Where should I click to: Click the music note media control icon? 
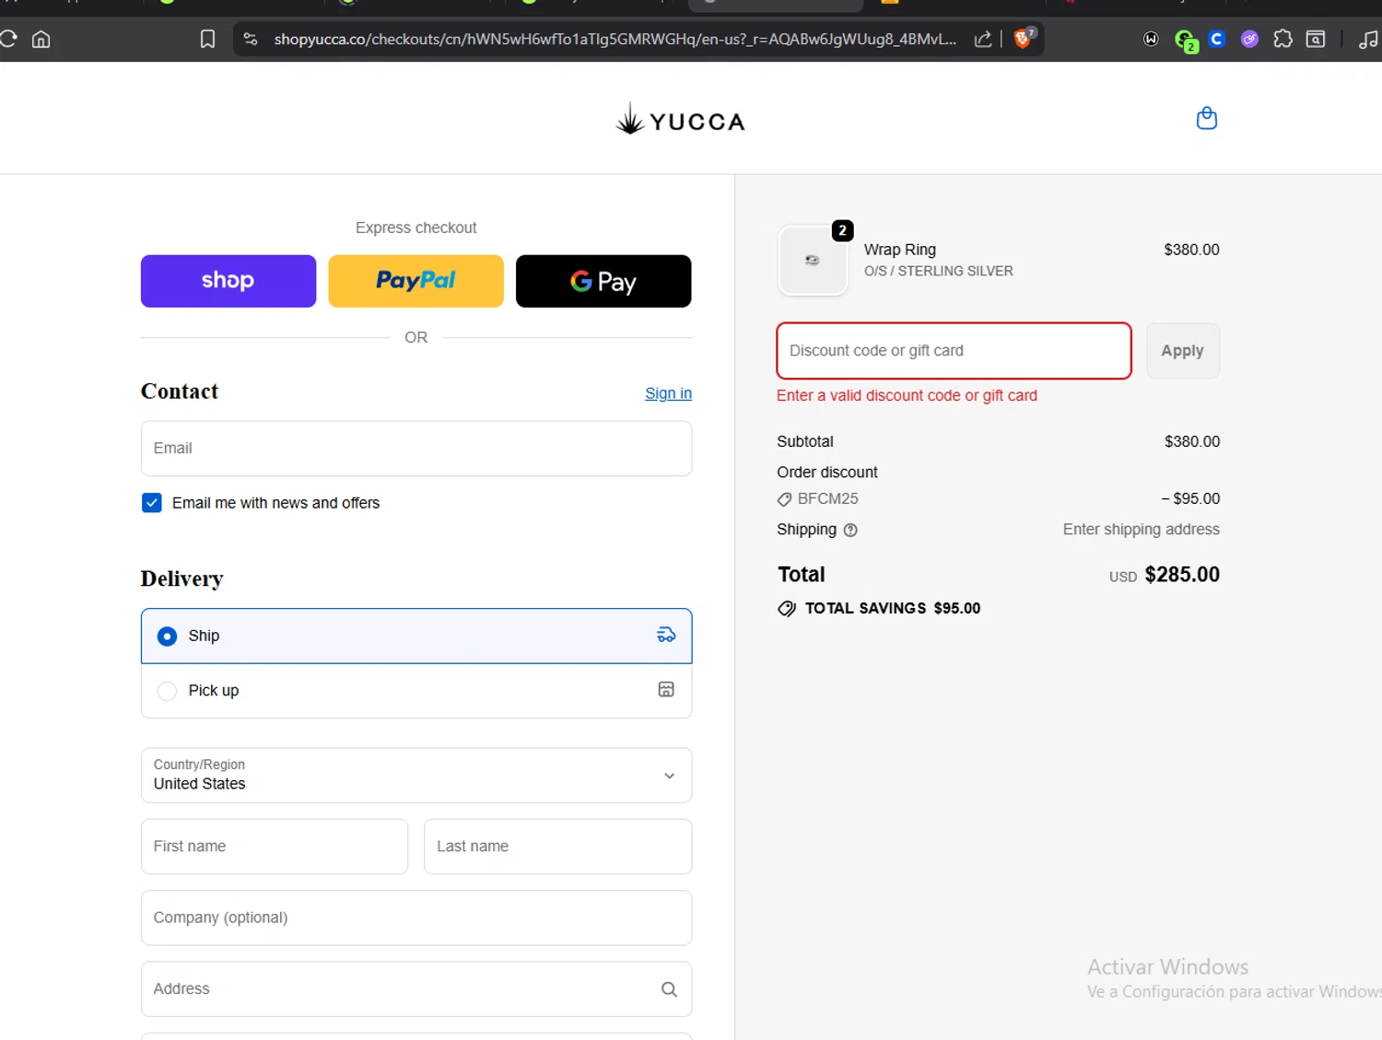(x=1369, y=39)
